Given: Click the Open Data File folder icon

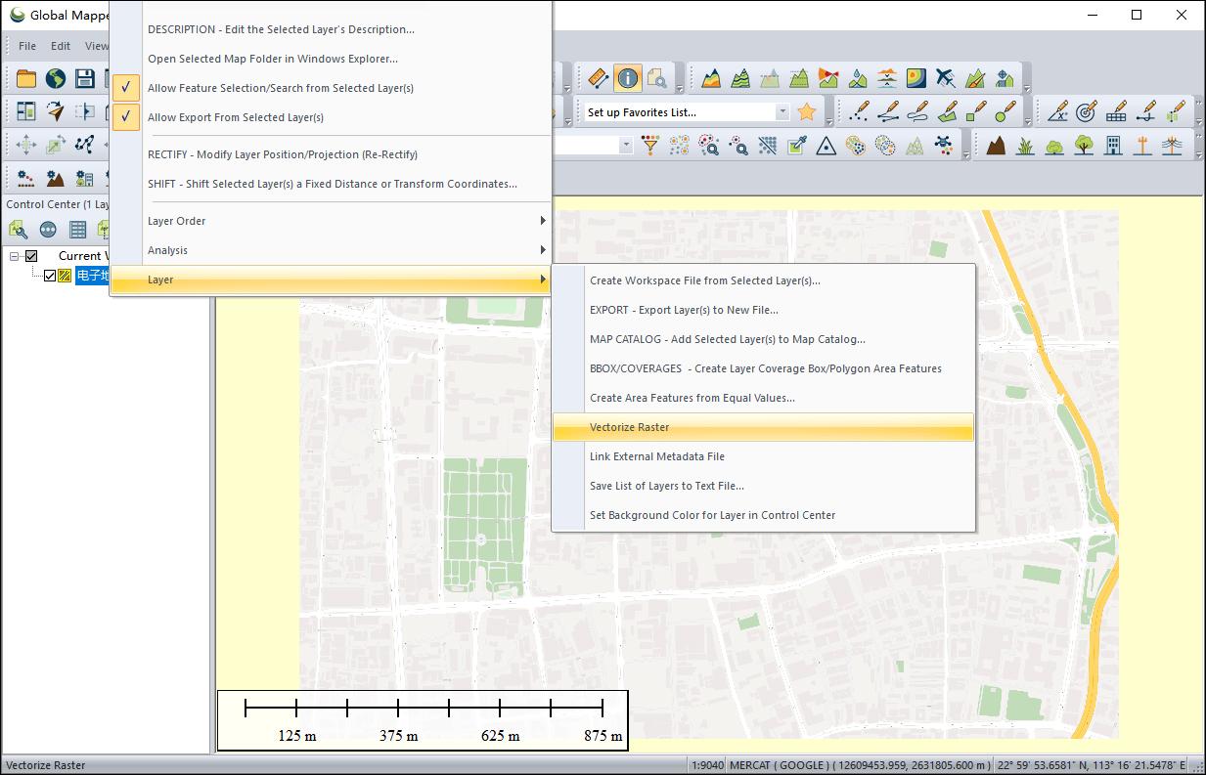Looking at the screenshot, I should pyautogui.click(x=25, y=78).
